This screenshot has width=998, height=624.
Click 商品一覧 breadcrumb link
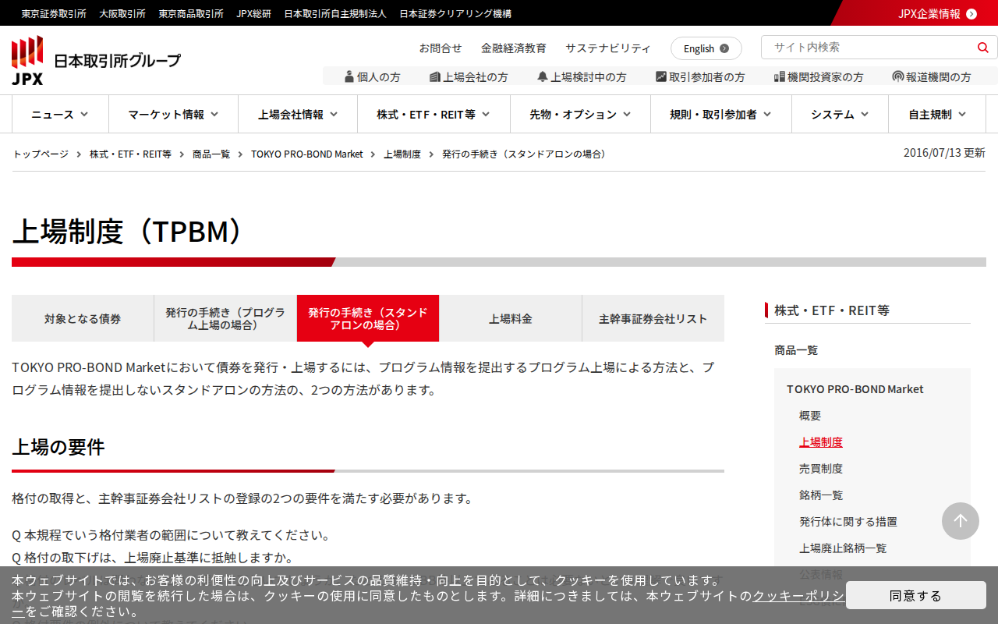[211, 154]
